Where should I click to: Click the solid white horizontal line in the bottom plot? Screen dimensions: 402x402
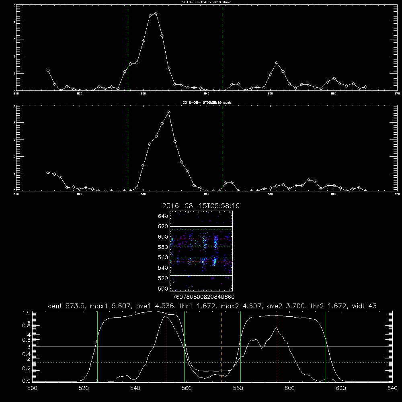click(x=212, y=347)
